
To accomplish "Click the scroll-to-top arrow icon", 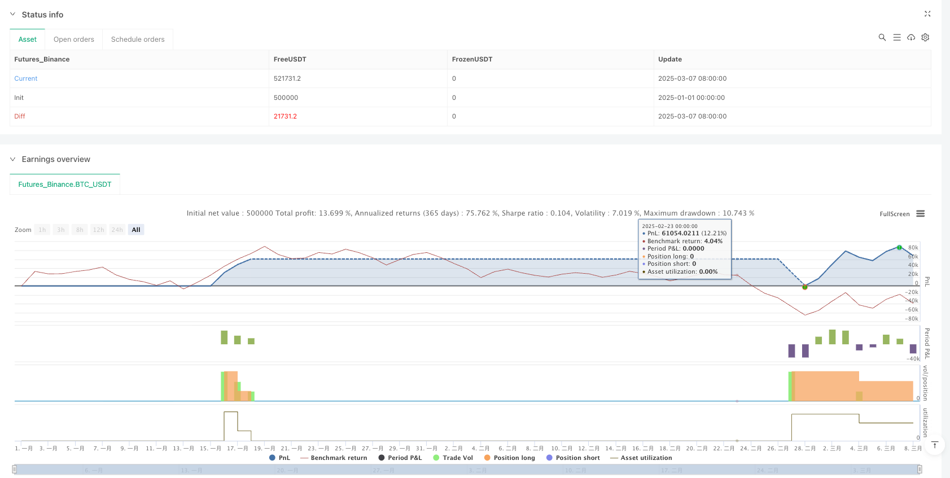I will tap(935, 445).
